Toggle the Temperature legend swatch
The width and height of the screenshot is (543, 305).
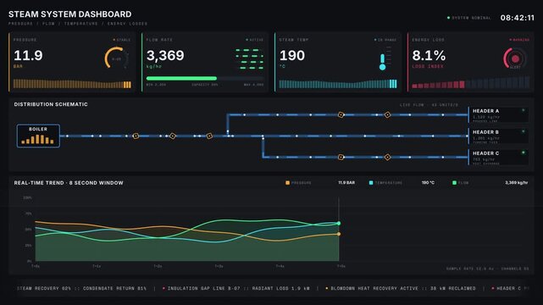tap(371, 183)
